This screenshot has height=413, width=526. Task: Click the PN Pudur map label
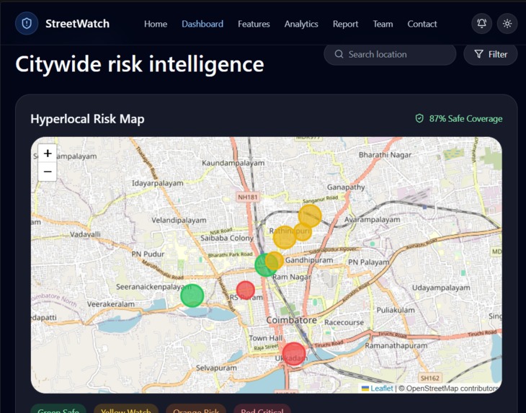[x=148, y=254]
